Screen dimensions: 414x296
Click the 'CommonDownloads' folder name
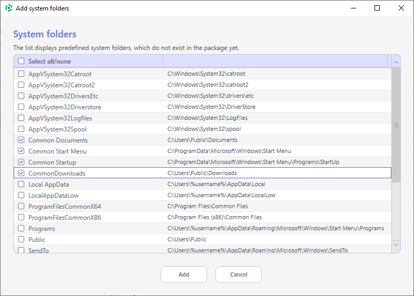click(x=57, y=173)
